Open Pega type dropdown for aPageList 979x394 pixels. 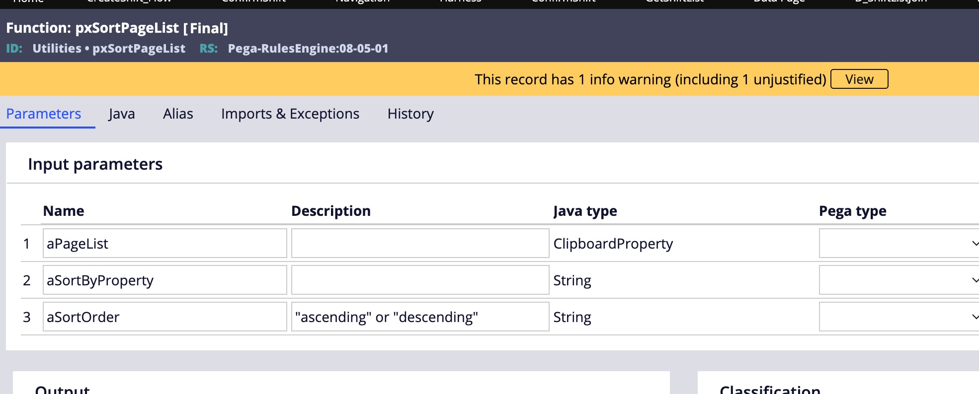[898, 244]
